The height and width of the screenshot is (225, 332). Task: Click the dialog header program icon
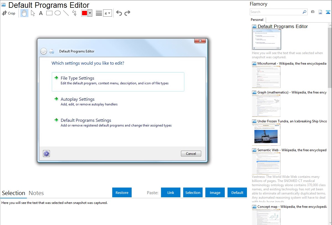(x=52, y=51)
